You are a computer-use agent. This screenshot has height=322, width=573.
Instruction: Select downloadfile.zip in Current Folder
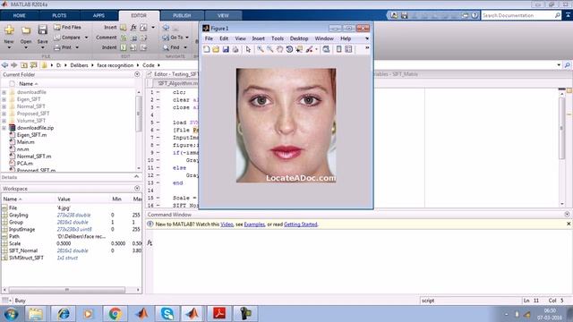35,128
